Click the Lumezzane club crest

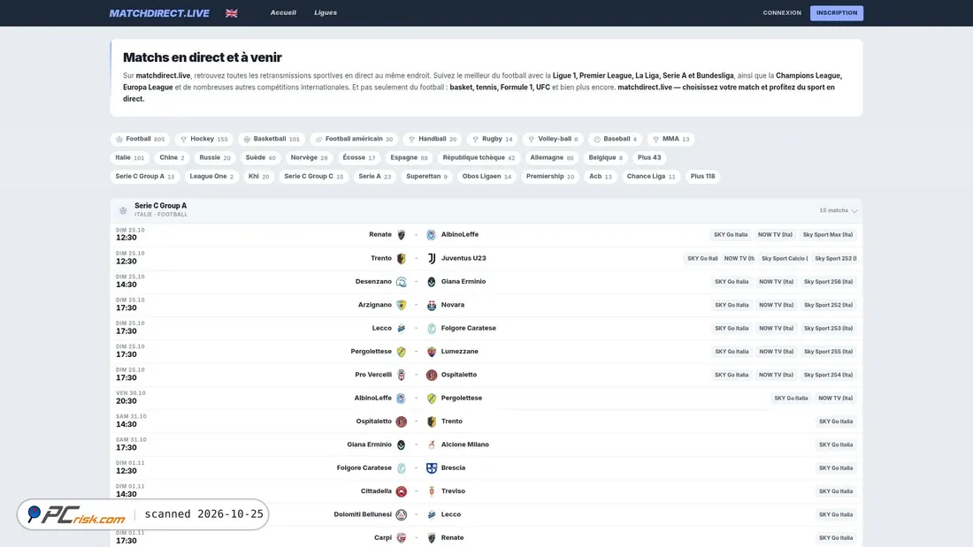tap(432, 352)
